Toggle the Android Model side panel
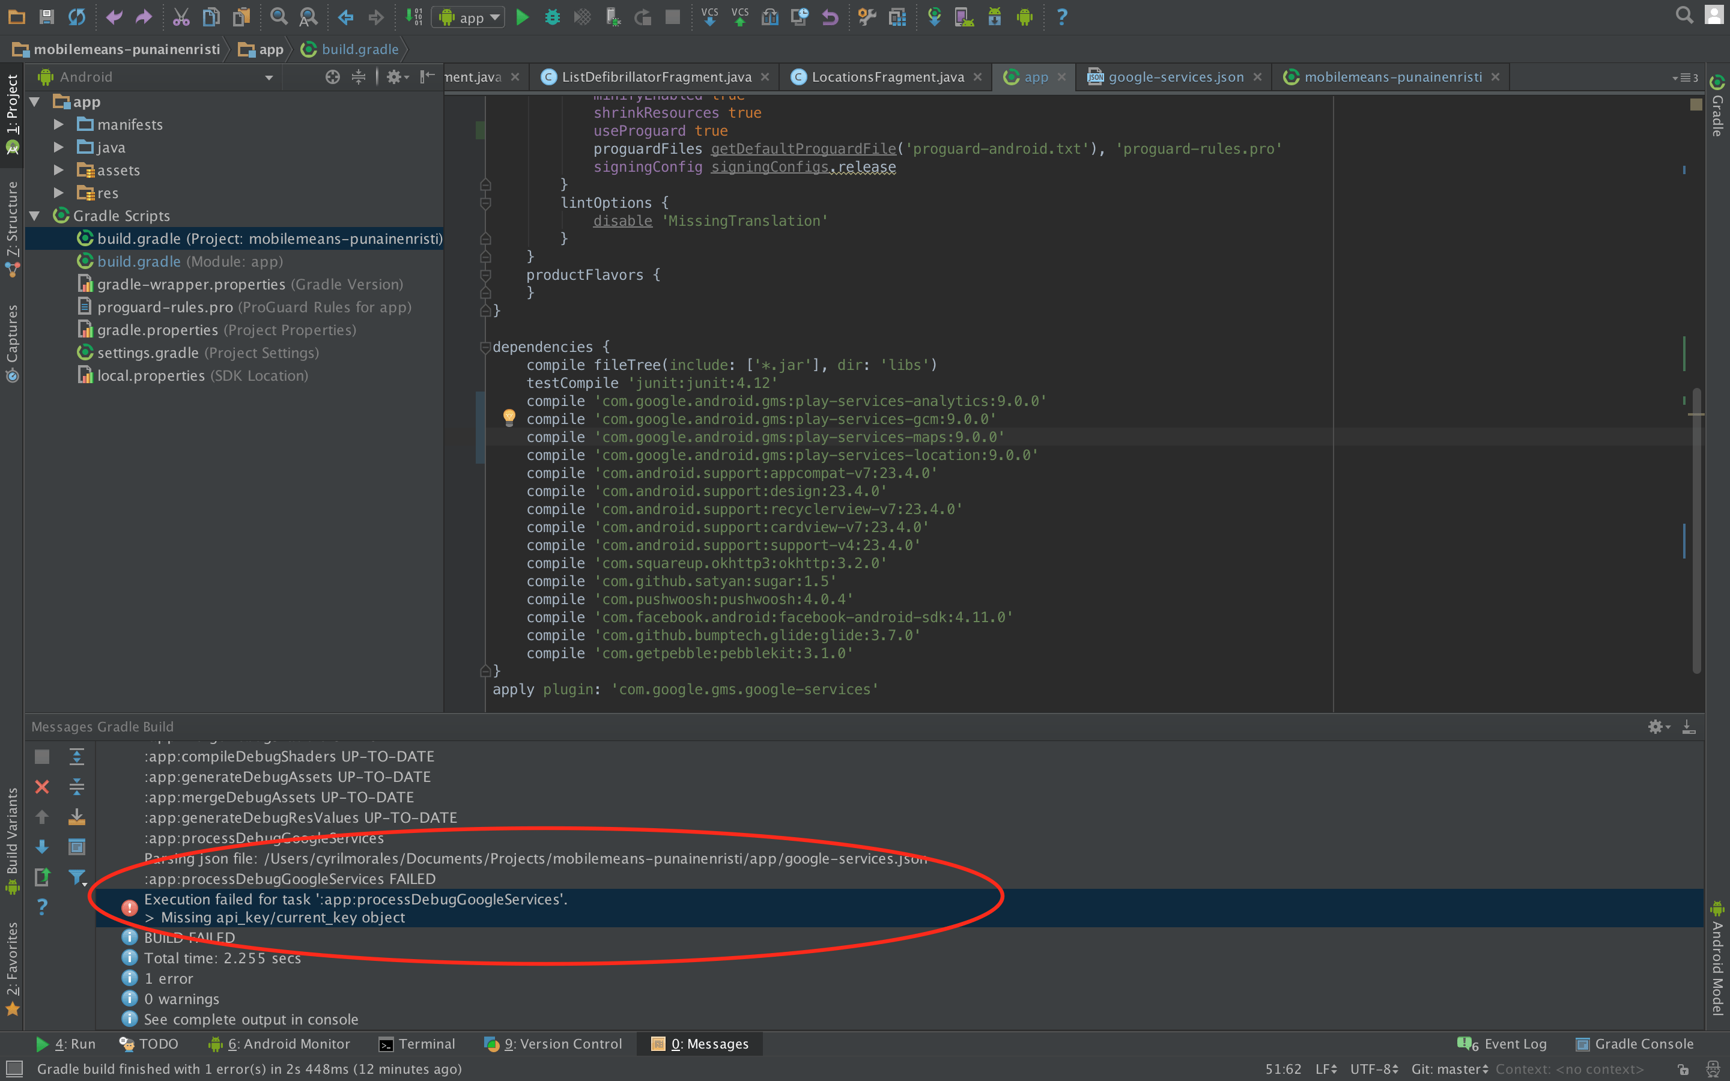This screenshot has height=1081, width=1730. click(1718, 960)
